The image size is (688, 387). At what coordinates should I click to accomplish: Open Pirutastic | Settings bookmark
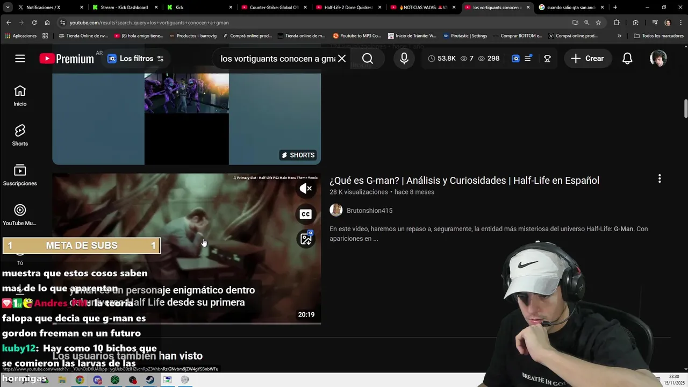(x=465, y=36)
